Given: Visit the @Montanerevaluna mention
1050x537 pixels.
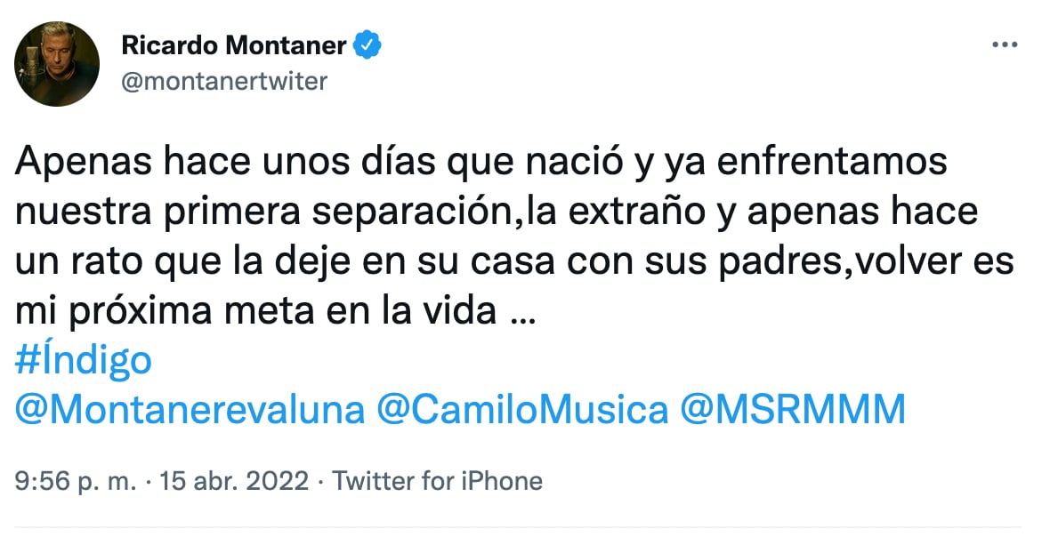Looking at the screenshot, I should pos(190,410).
